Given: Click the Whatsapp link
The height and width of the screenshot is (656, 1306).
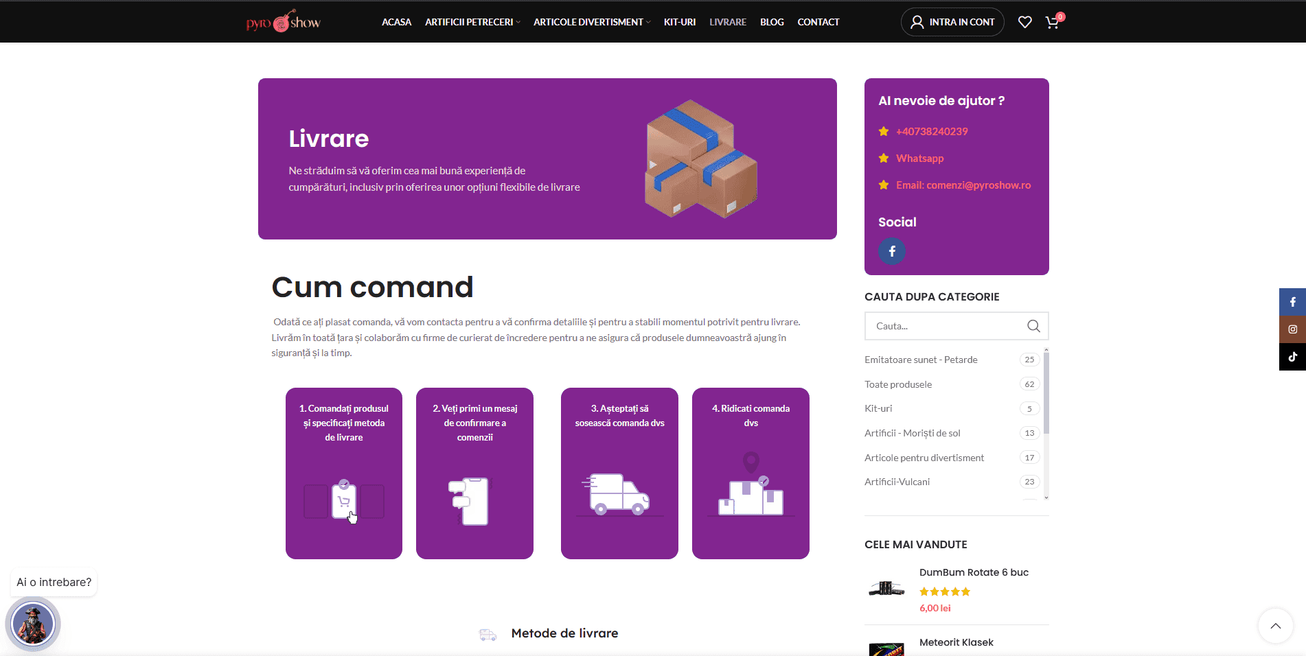Looking at the screenshot, I should [919, 159].
